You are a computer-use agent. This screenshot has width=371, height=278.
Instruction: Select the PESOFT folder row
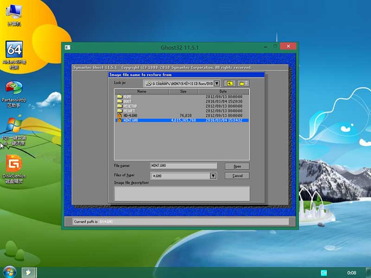pos(182,111)
